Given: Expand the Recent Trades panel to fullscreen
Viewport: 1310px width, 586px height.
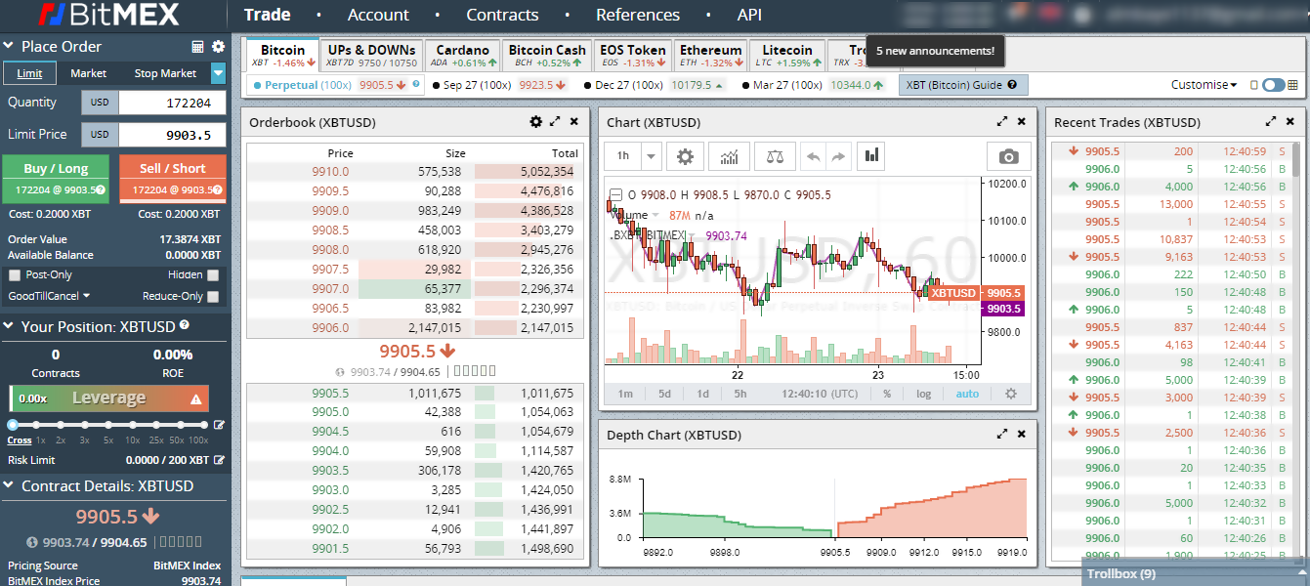Looking at the screenshot, I should click(x=1271, y=122).
